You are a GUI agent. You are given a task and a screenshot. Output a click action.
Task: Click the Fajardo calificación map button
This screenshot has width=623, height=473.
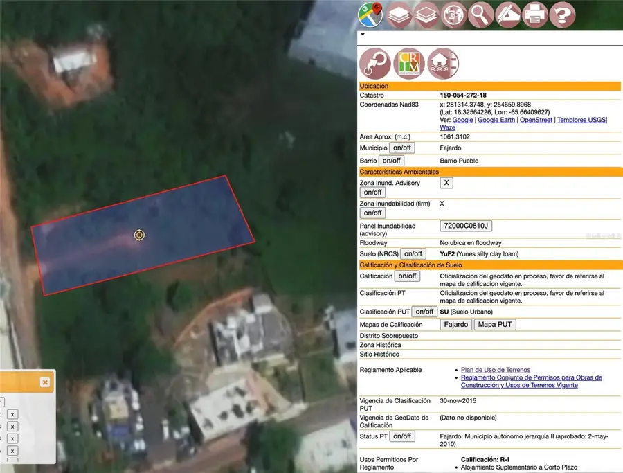click(455, 325)
